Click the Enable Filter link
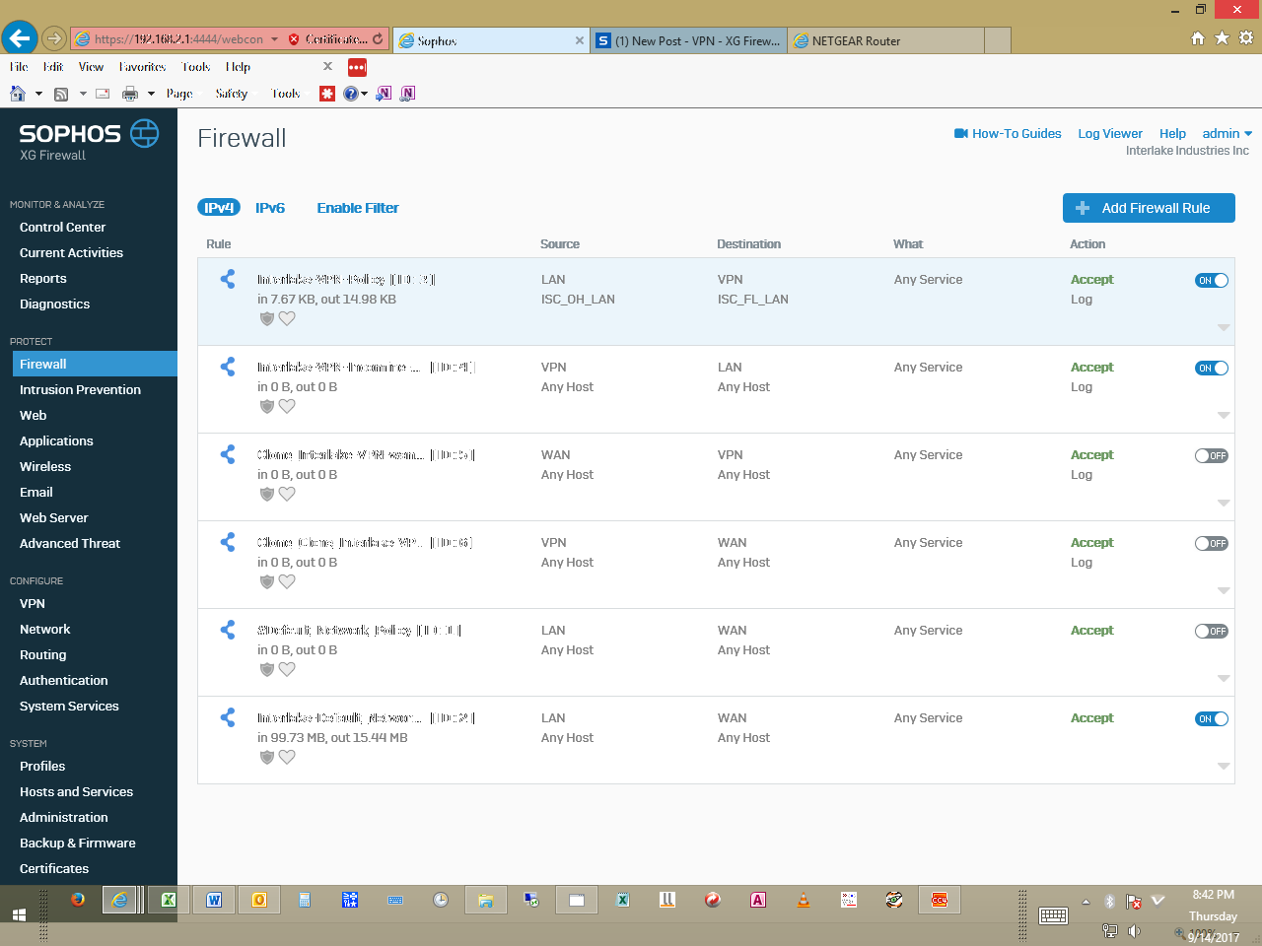The height and width of the screenshot is (946, 1262). pyautogui.click(x=358, y=208)
